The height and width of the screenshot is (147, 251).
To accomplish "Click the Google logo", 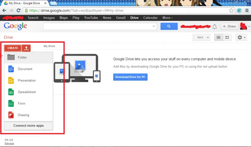I will pos(15,26).
